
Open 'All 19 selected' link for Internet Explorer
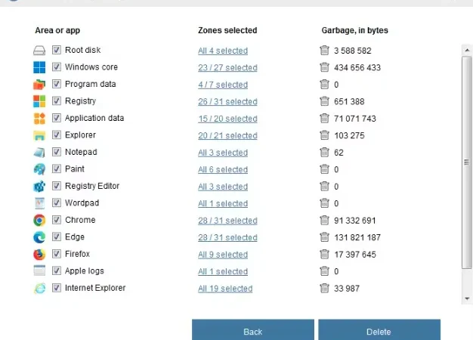[225, 289]
